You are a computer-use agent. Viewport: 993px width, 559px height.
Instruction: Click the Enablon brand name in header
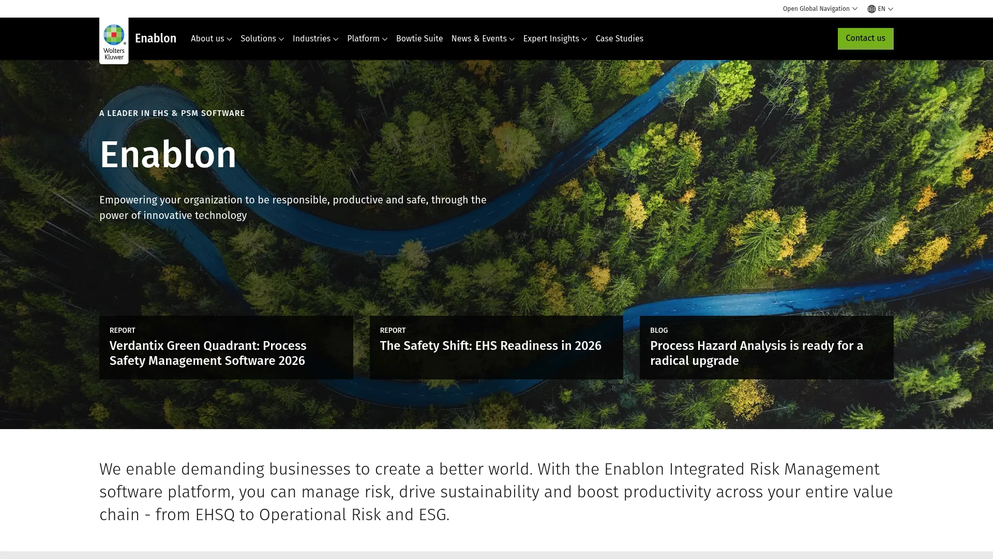point(155,38)
